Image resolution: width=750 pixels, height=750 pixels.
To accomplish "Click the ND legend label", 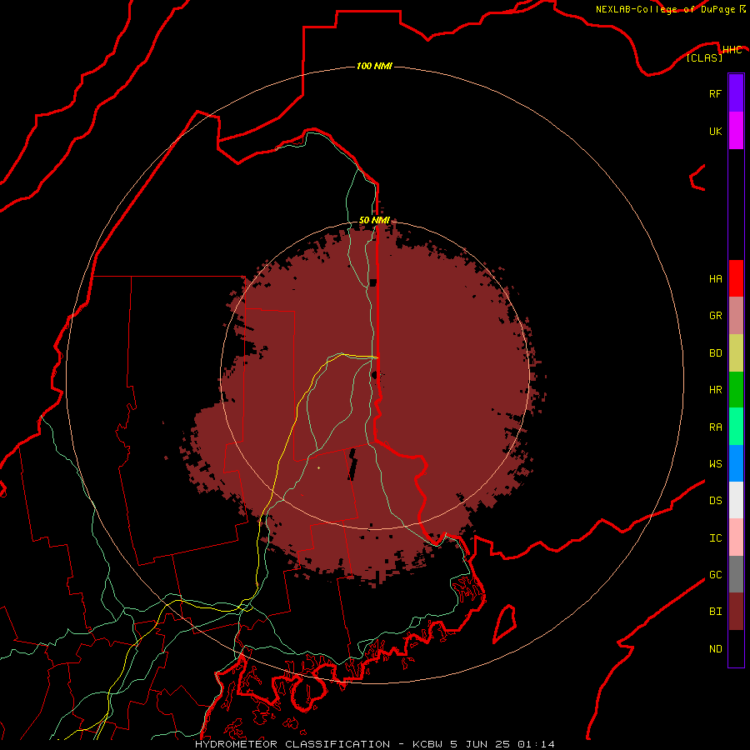I will tap(715, 649).
